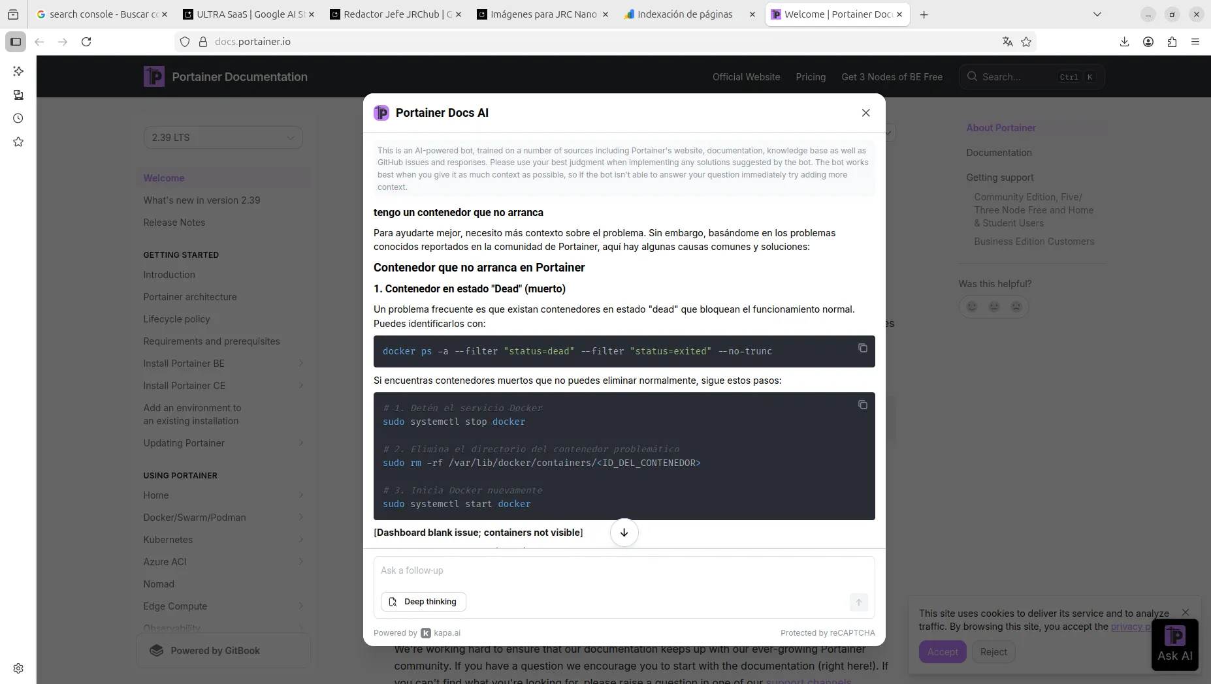
Task: Open the Ask AI floating widget
Action: pos(1175,645)
